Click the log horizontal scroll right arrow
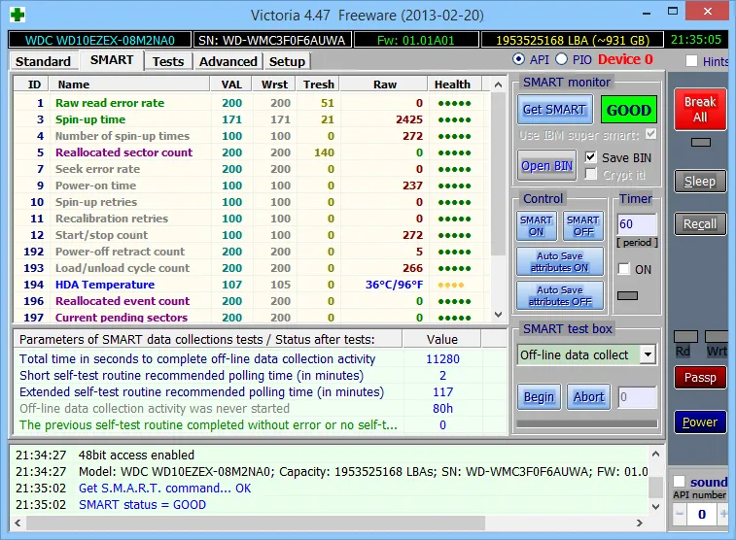 click(x=640, y=523)
